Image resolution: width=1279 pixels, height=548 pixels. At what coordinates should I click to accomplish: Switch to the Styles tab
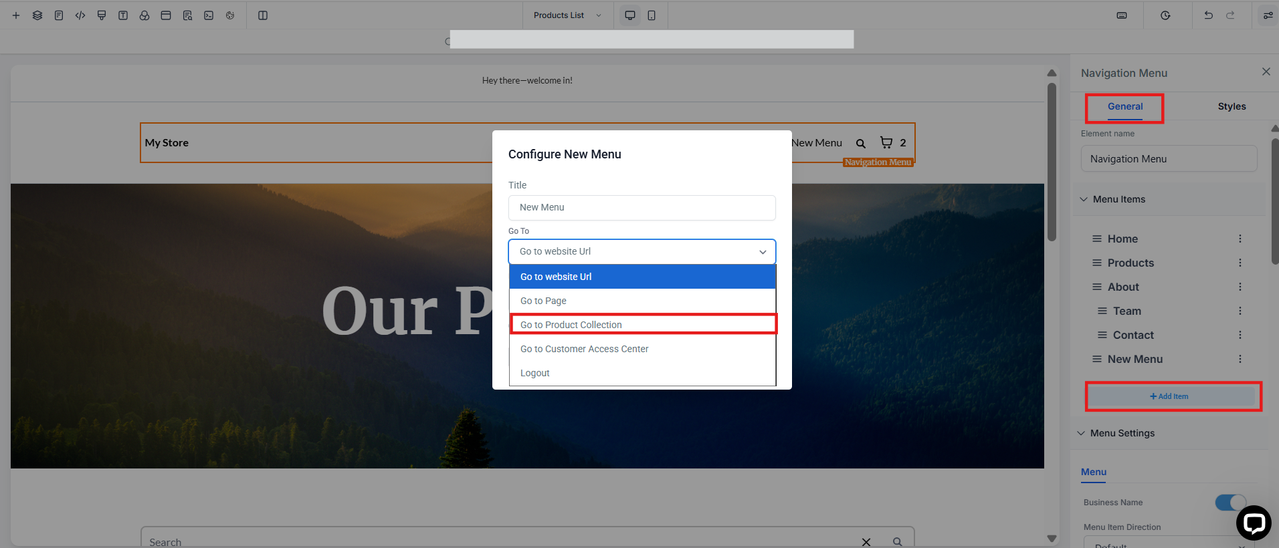click(x=1232, y=106)
